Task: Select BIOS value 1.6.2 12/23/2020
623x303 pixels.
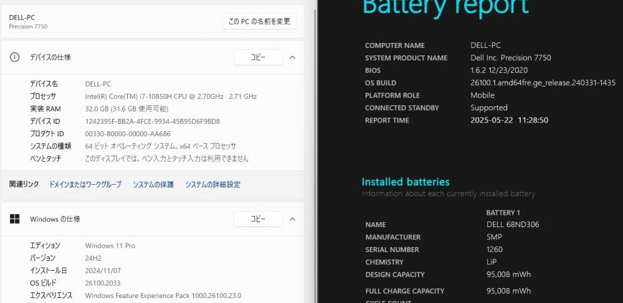Action: [499, 70]
